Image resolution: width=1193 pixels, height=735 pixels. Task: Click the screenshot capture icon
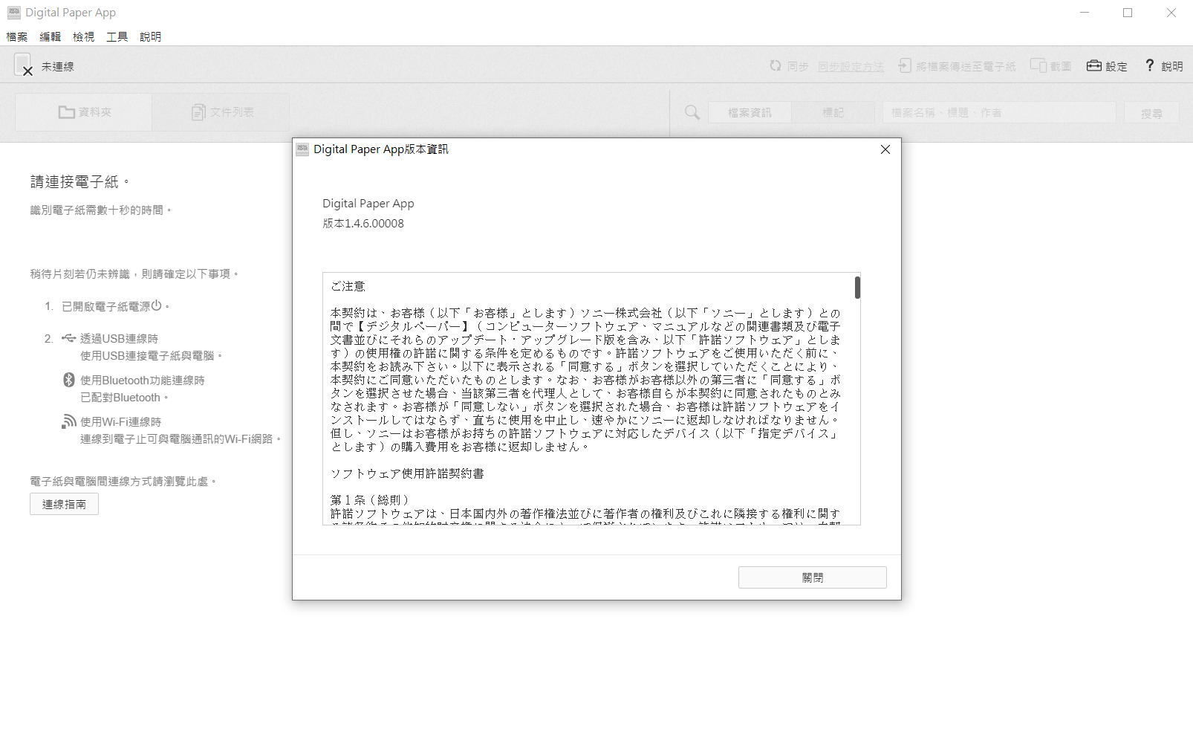pyautogui.click(x=1038, y=65)
